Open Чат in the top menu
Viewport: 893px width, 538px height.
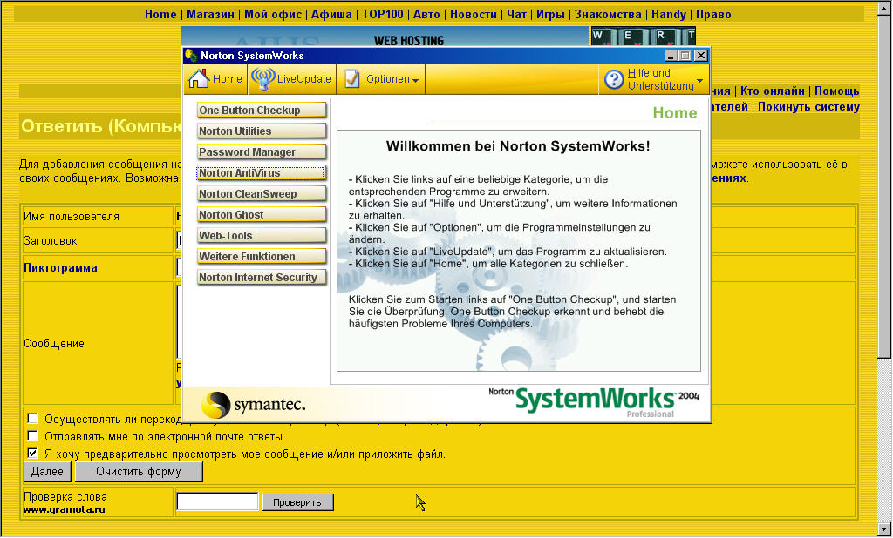516,14
